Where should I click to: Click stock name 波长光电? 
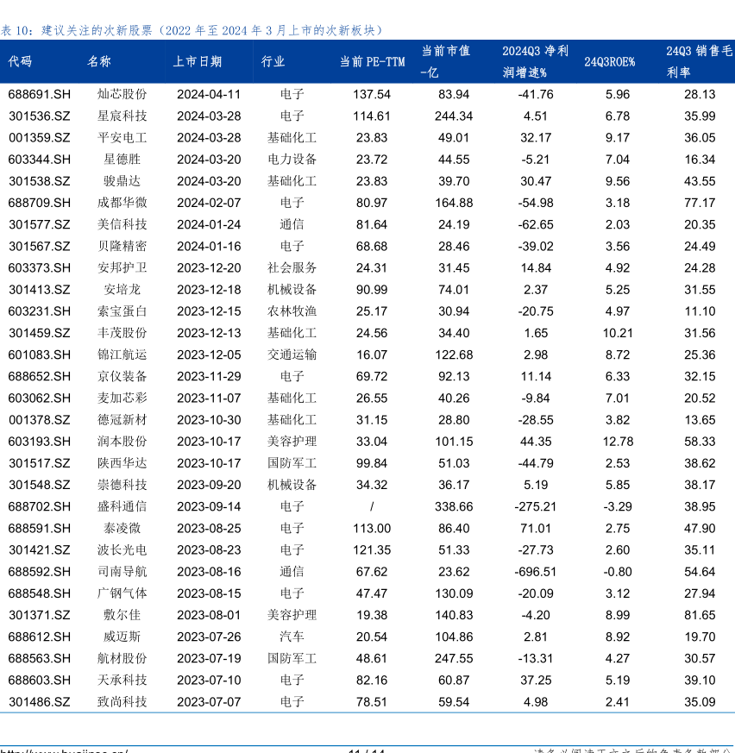point(122,549)
